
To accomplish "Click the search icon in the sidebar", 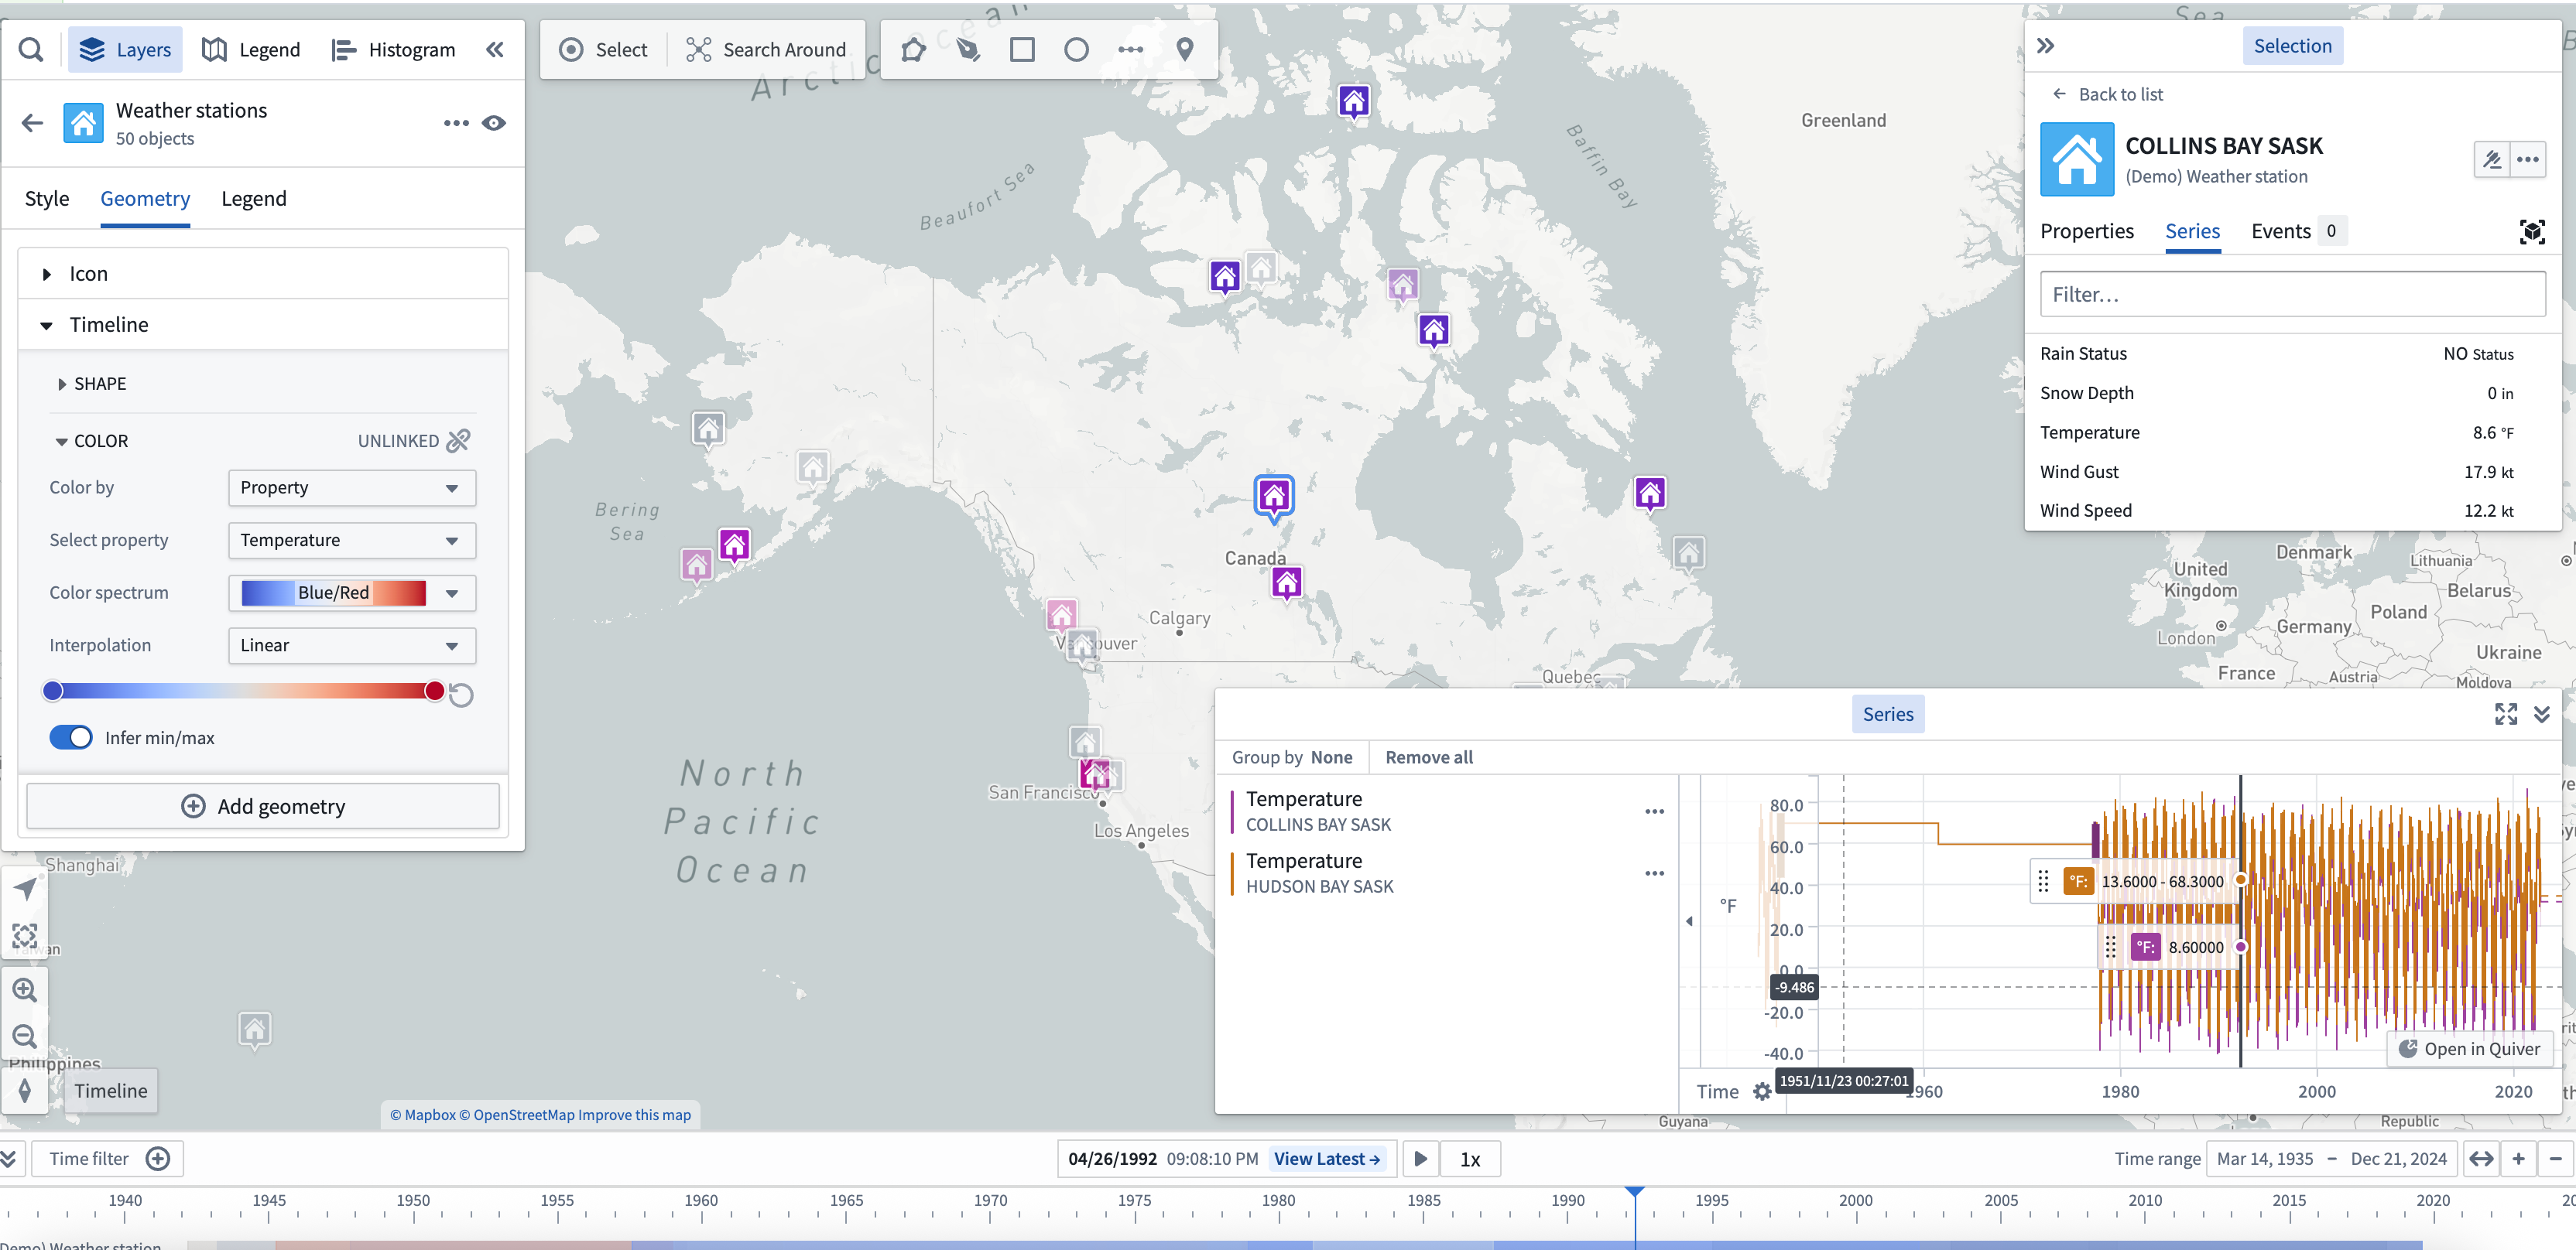I will [30, 48].
